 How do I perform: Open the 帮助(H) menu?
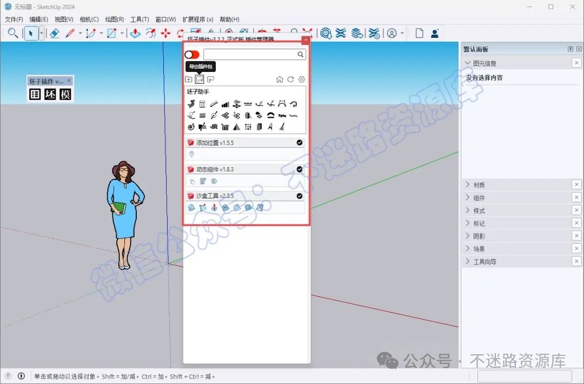tap(229, 19)
